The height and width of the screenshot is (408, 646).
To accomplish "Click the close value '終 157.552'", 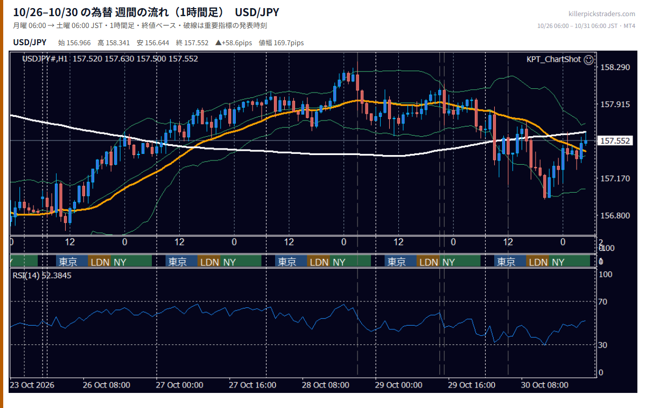I will [192, 43].
